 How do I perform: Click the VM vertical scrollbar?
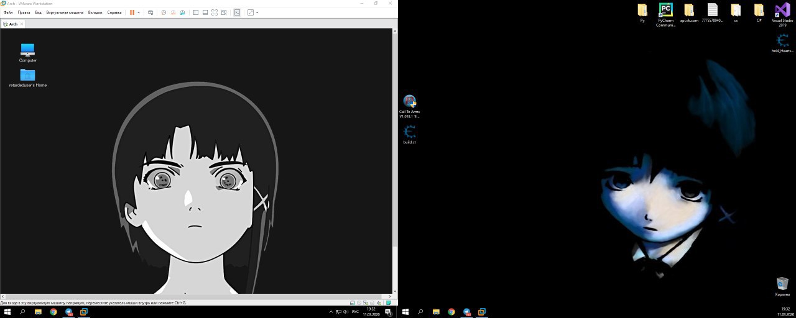tap(394, 140)
